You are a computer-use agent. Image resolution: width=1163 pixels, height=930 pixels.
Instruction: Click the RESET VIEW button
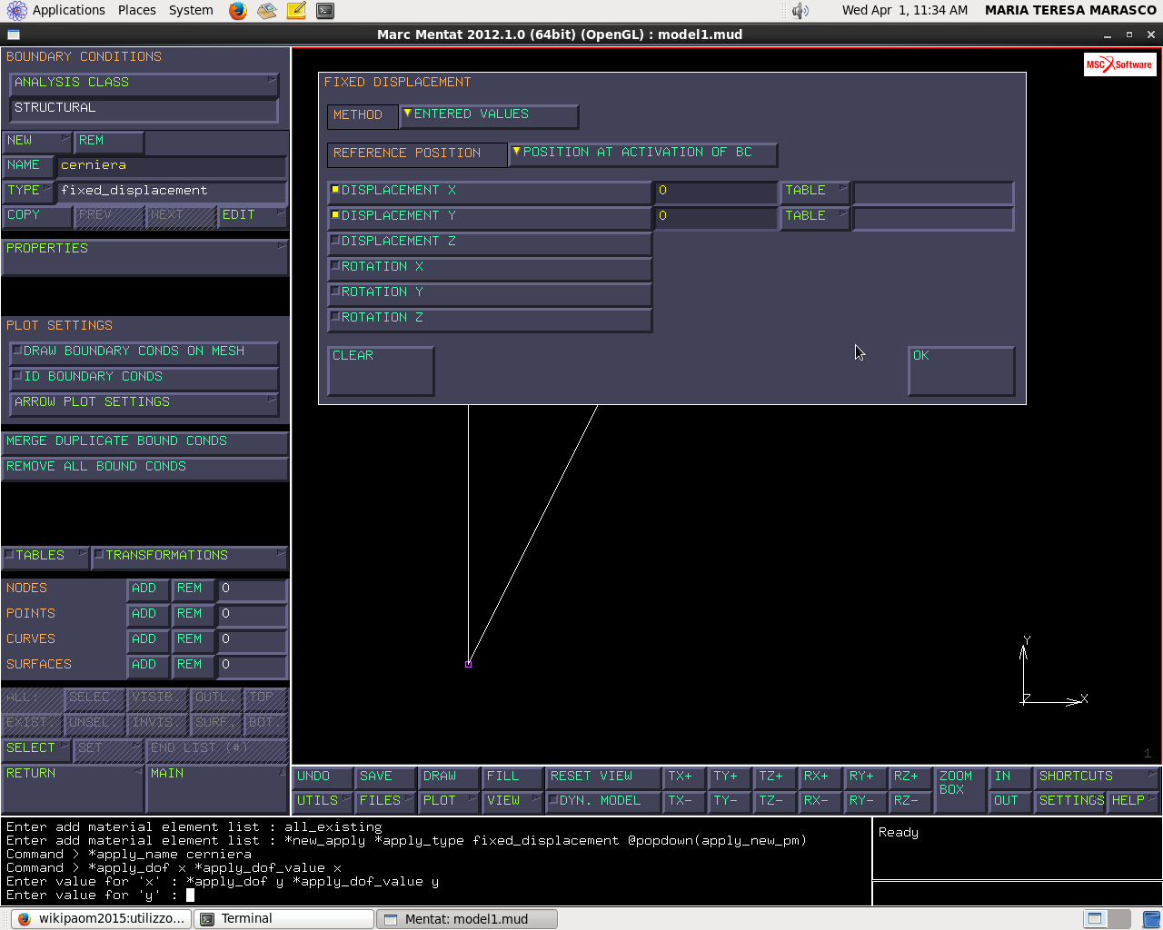pyautogui.click(x=603, y=777)
